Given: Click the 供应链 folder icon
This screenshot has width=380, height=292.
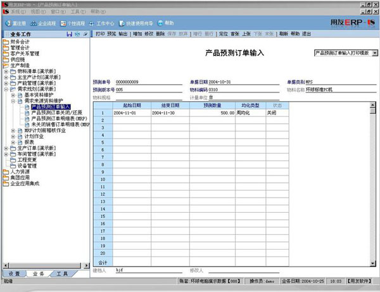Looking at the screenshot, I should 6,60.
